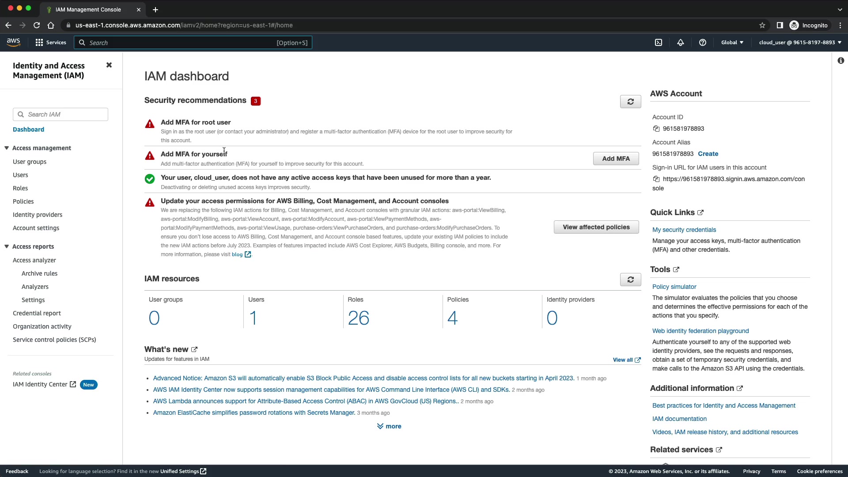Screen dimensions: 848x477
Task: Expand more What's new items
Action: [389, 426]
